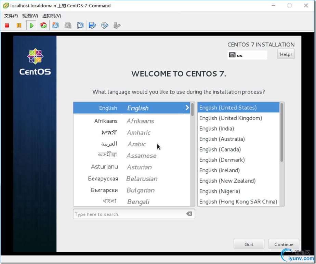Click the yellow suspend pause icon

pos(19,25)
